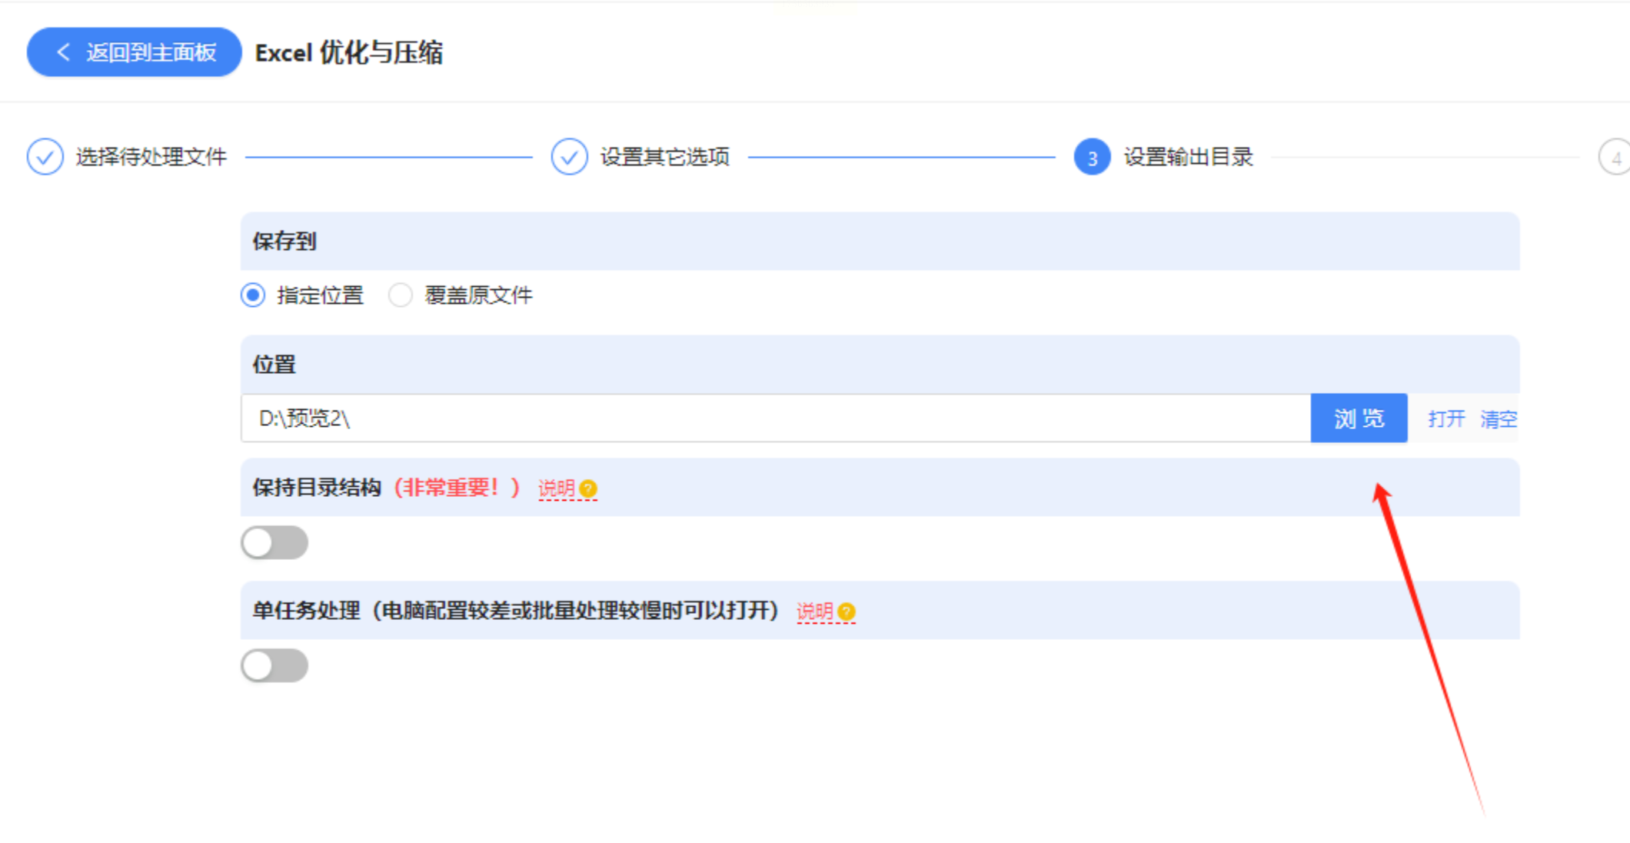The image size is (1630, 843).
Task: Enable the 单任务处理 switch
Action: [x=274, y=666]
